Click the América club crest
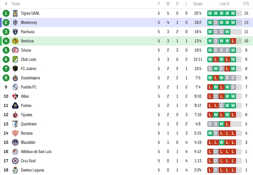The height and width of the screenshot is (175, 253). click(x=15, y=41)
